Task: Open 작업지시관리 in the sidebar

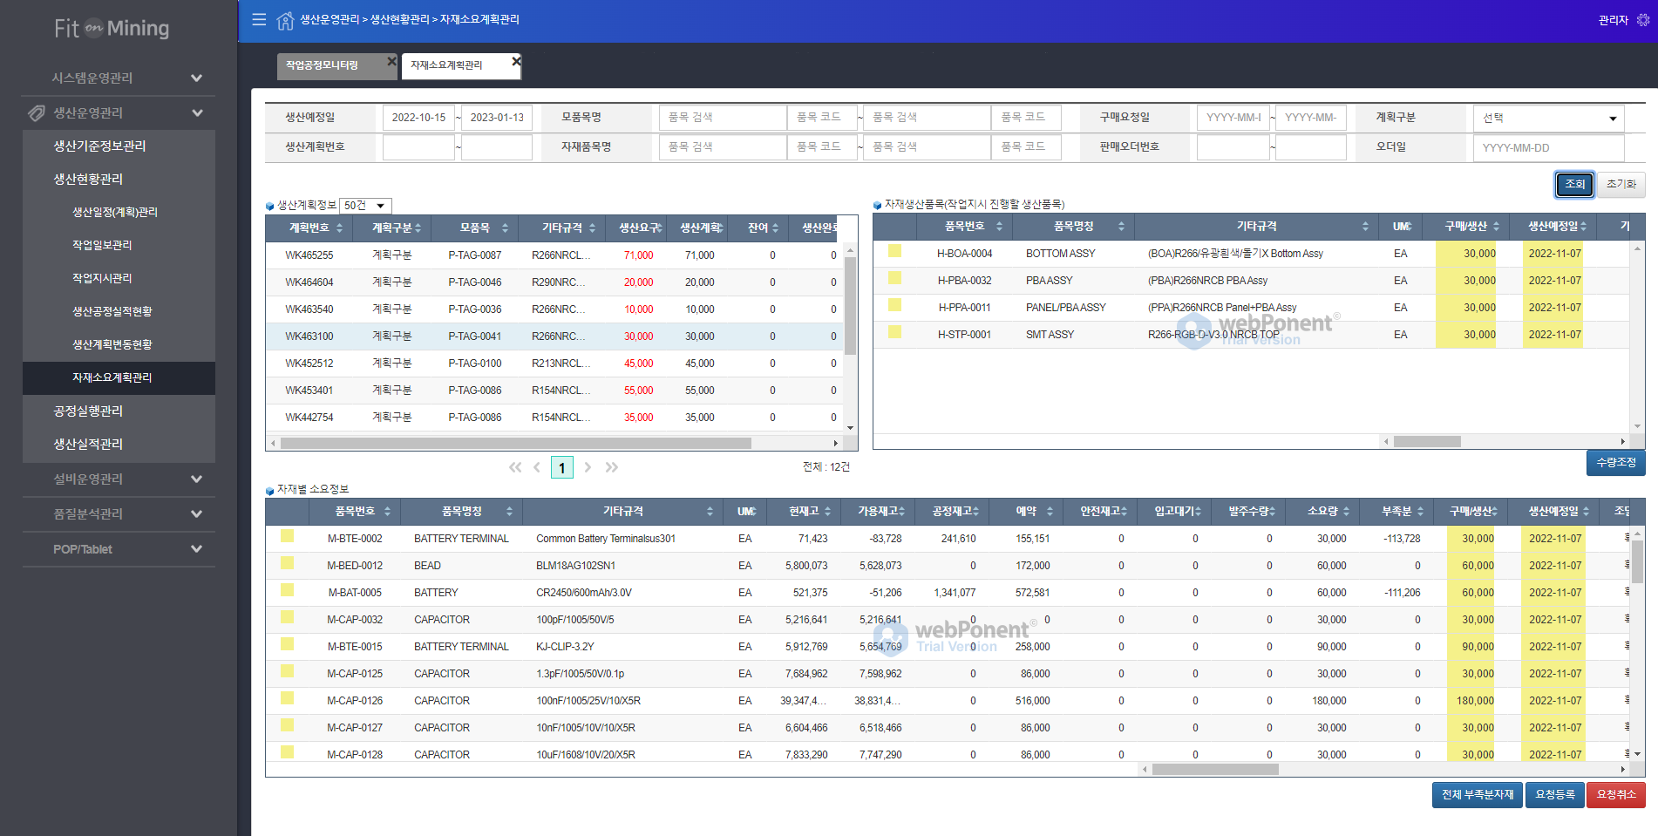Action: tap(102, 278)
